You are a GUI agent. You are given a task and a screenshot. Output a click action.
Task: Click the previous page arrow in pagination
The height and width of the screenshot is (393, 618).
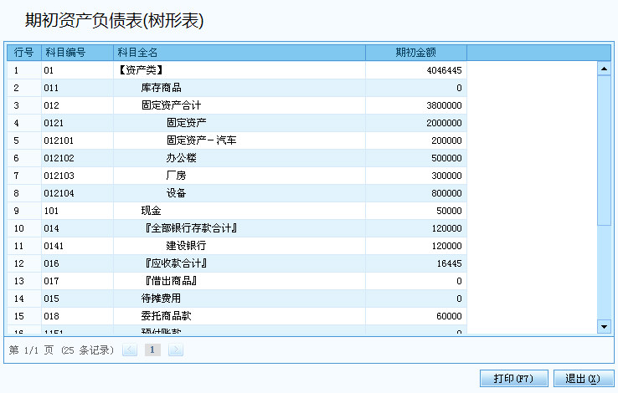[x=130, y=350]
